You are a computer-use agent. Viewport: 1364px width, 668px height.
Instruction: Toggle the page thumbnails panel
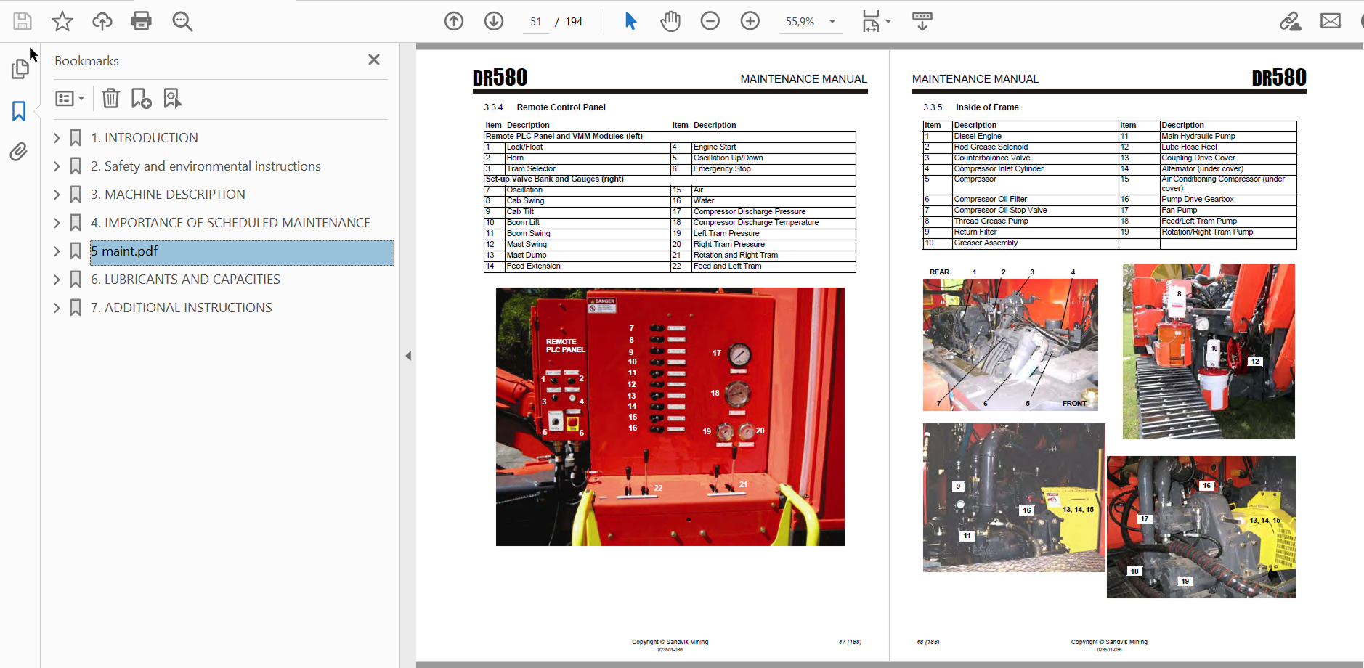tap(20, 69)
